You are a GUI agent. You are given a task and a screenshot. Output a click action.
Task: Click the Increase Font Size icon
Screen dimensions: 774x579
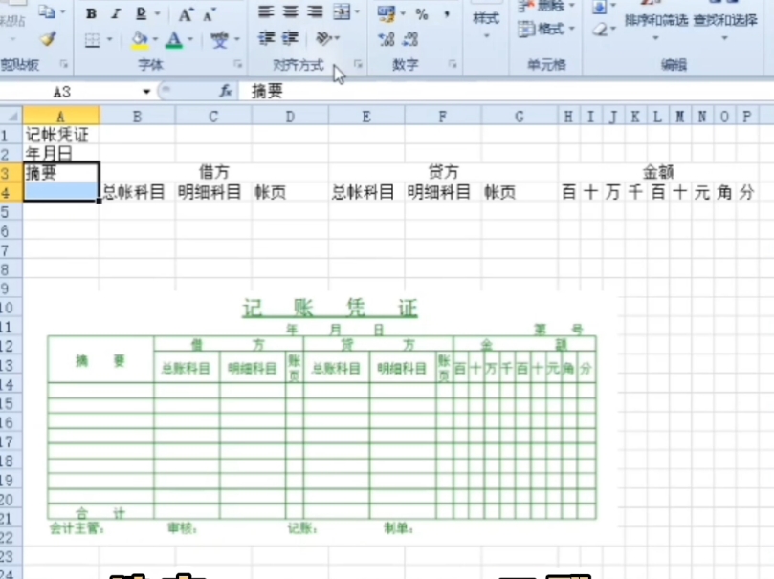(186, 13)
